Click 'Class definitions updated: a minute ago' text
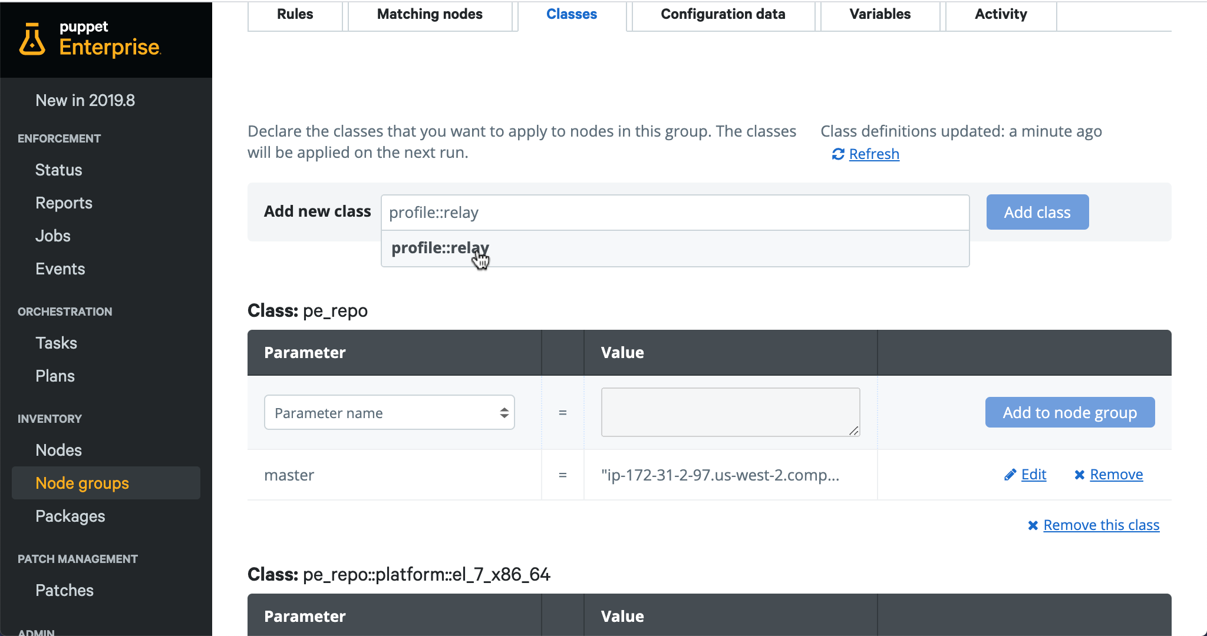1207x636 pixels. click(x=961, y=131)
